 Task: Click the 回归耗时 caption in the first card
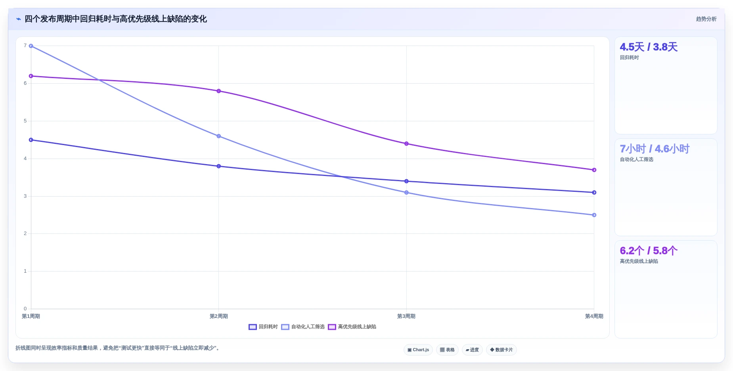630,58
